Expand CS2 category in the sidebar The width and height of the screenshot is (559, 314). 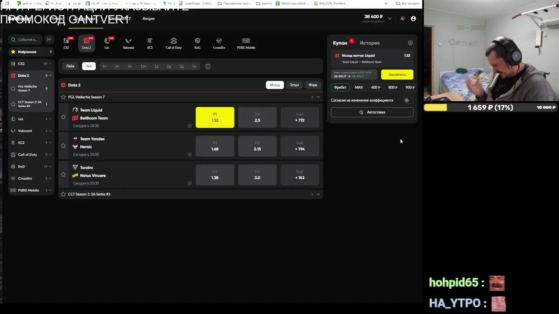pos(50,64)
